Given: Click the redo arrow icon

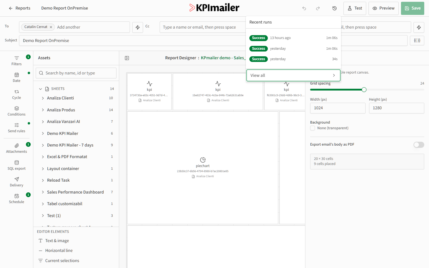Looking at the screenshot, I should (318, 8).
